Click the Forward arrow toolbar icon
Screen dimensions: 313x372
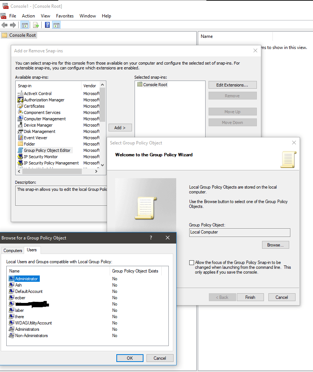[x=13, y=25]
